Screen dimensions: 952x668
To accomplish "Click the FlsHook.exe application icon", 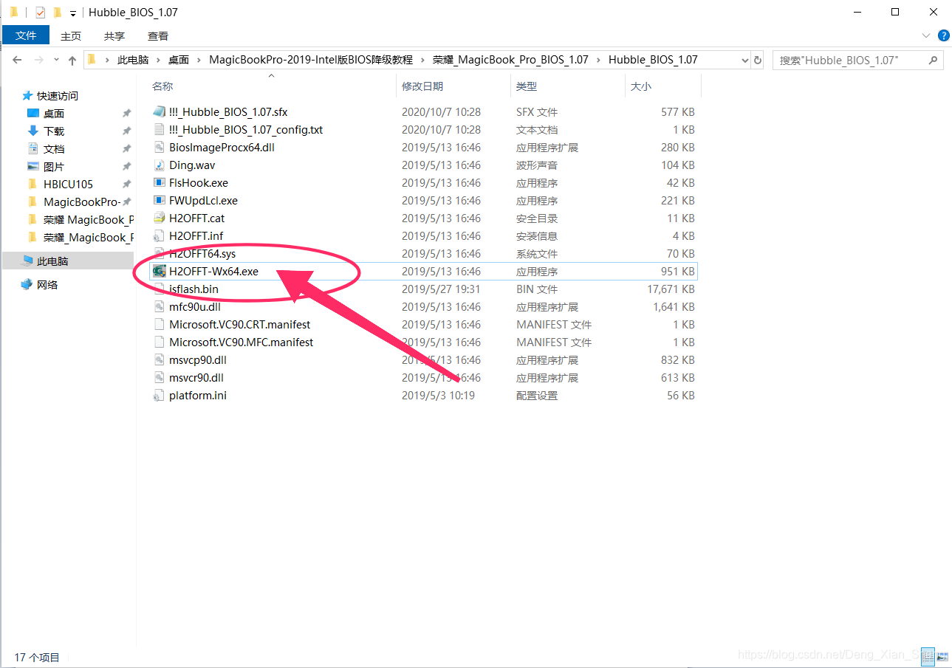I will (159, 183).
